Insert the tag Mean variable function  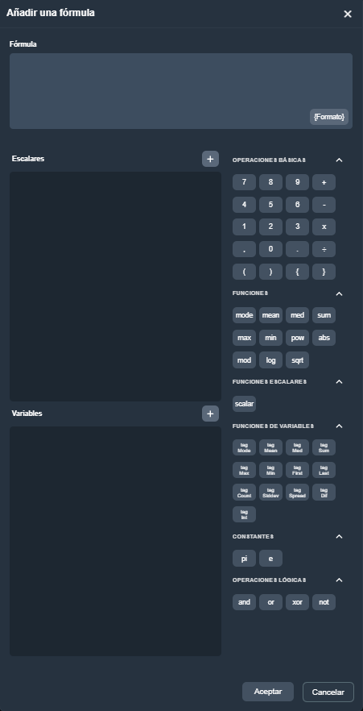click(x=270, y=447)
